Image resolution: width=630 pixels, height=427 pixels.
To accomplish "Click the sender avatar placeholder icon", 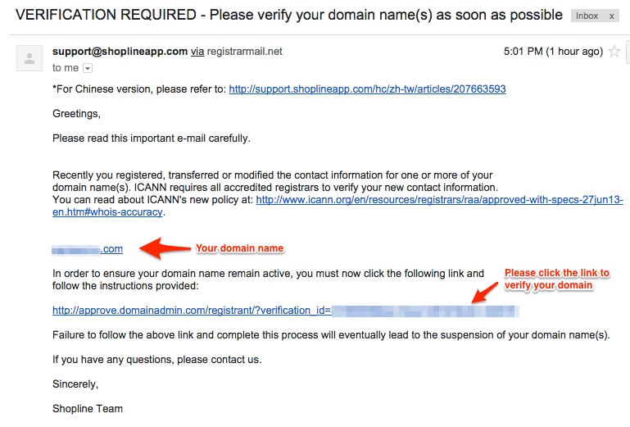I will [29, 58].
